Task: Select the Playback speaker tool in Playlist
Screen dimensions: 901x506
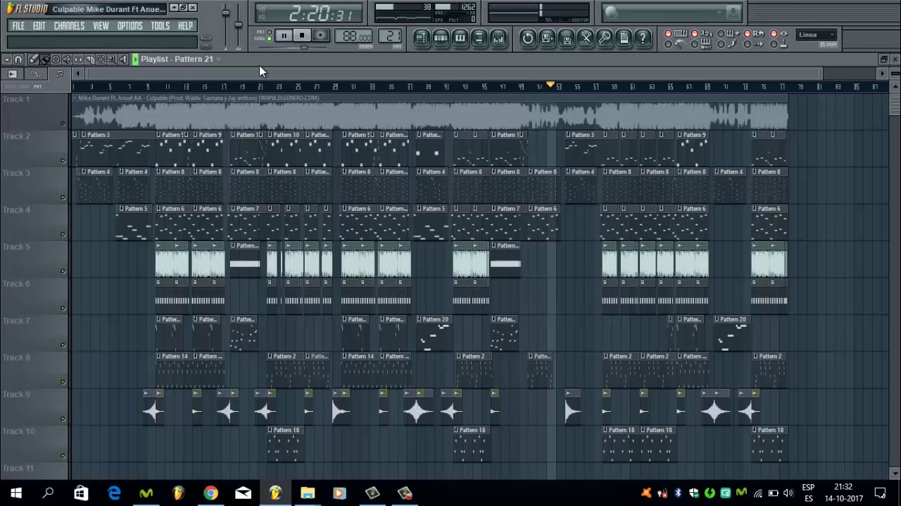Action: click(x=123, y=60)
